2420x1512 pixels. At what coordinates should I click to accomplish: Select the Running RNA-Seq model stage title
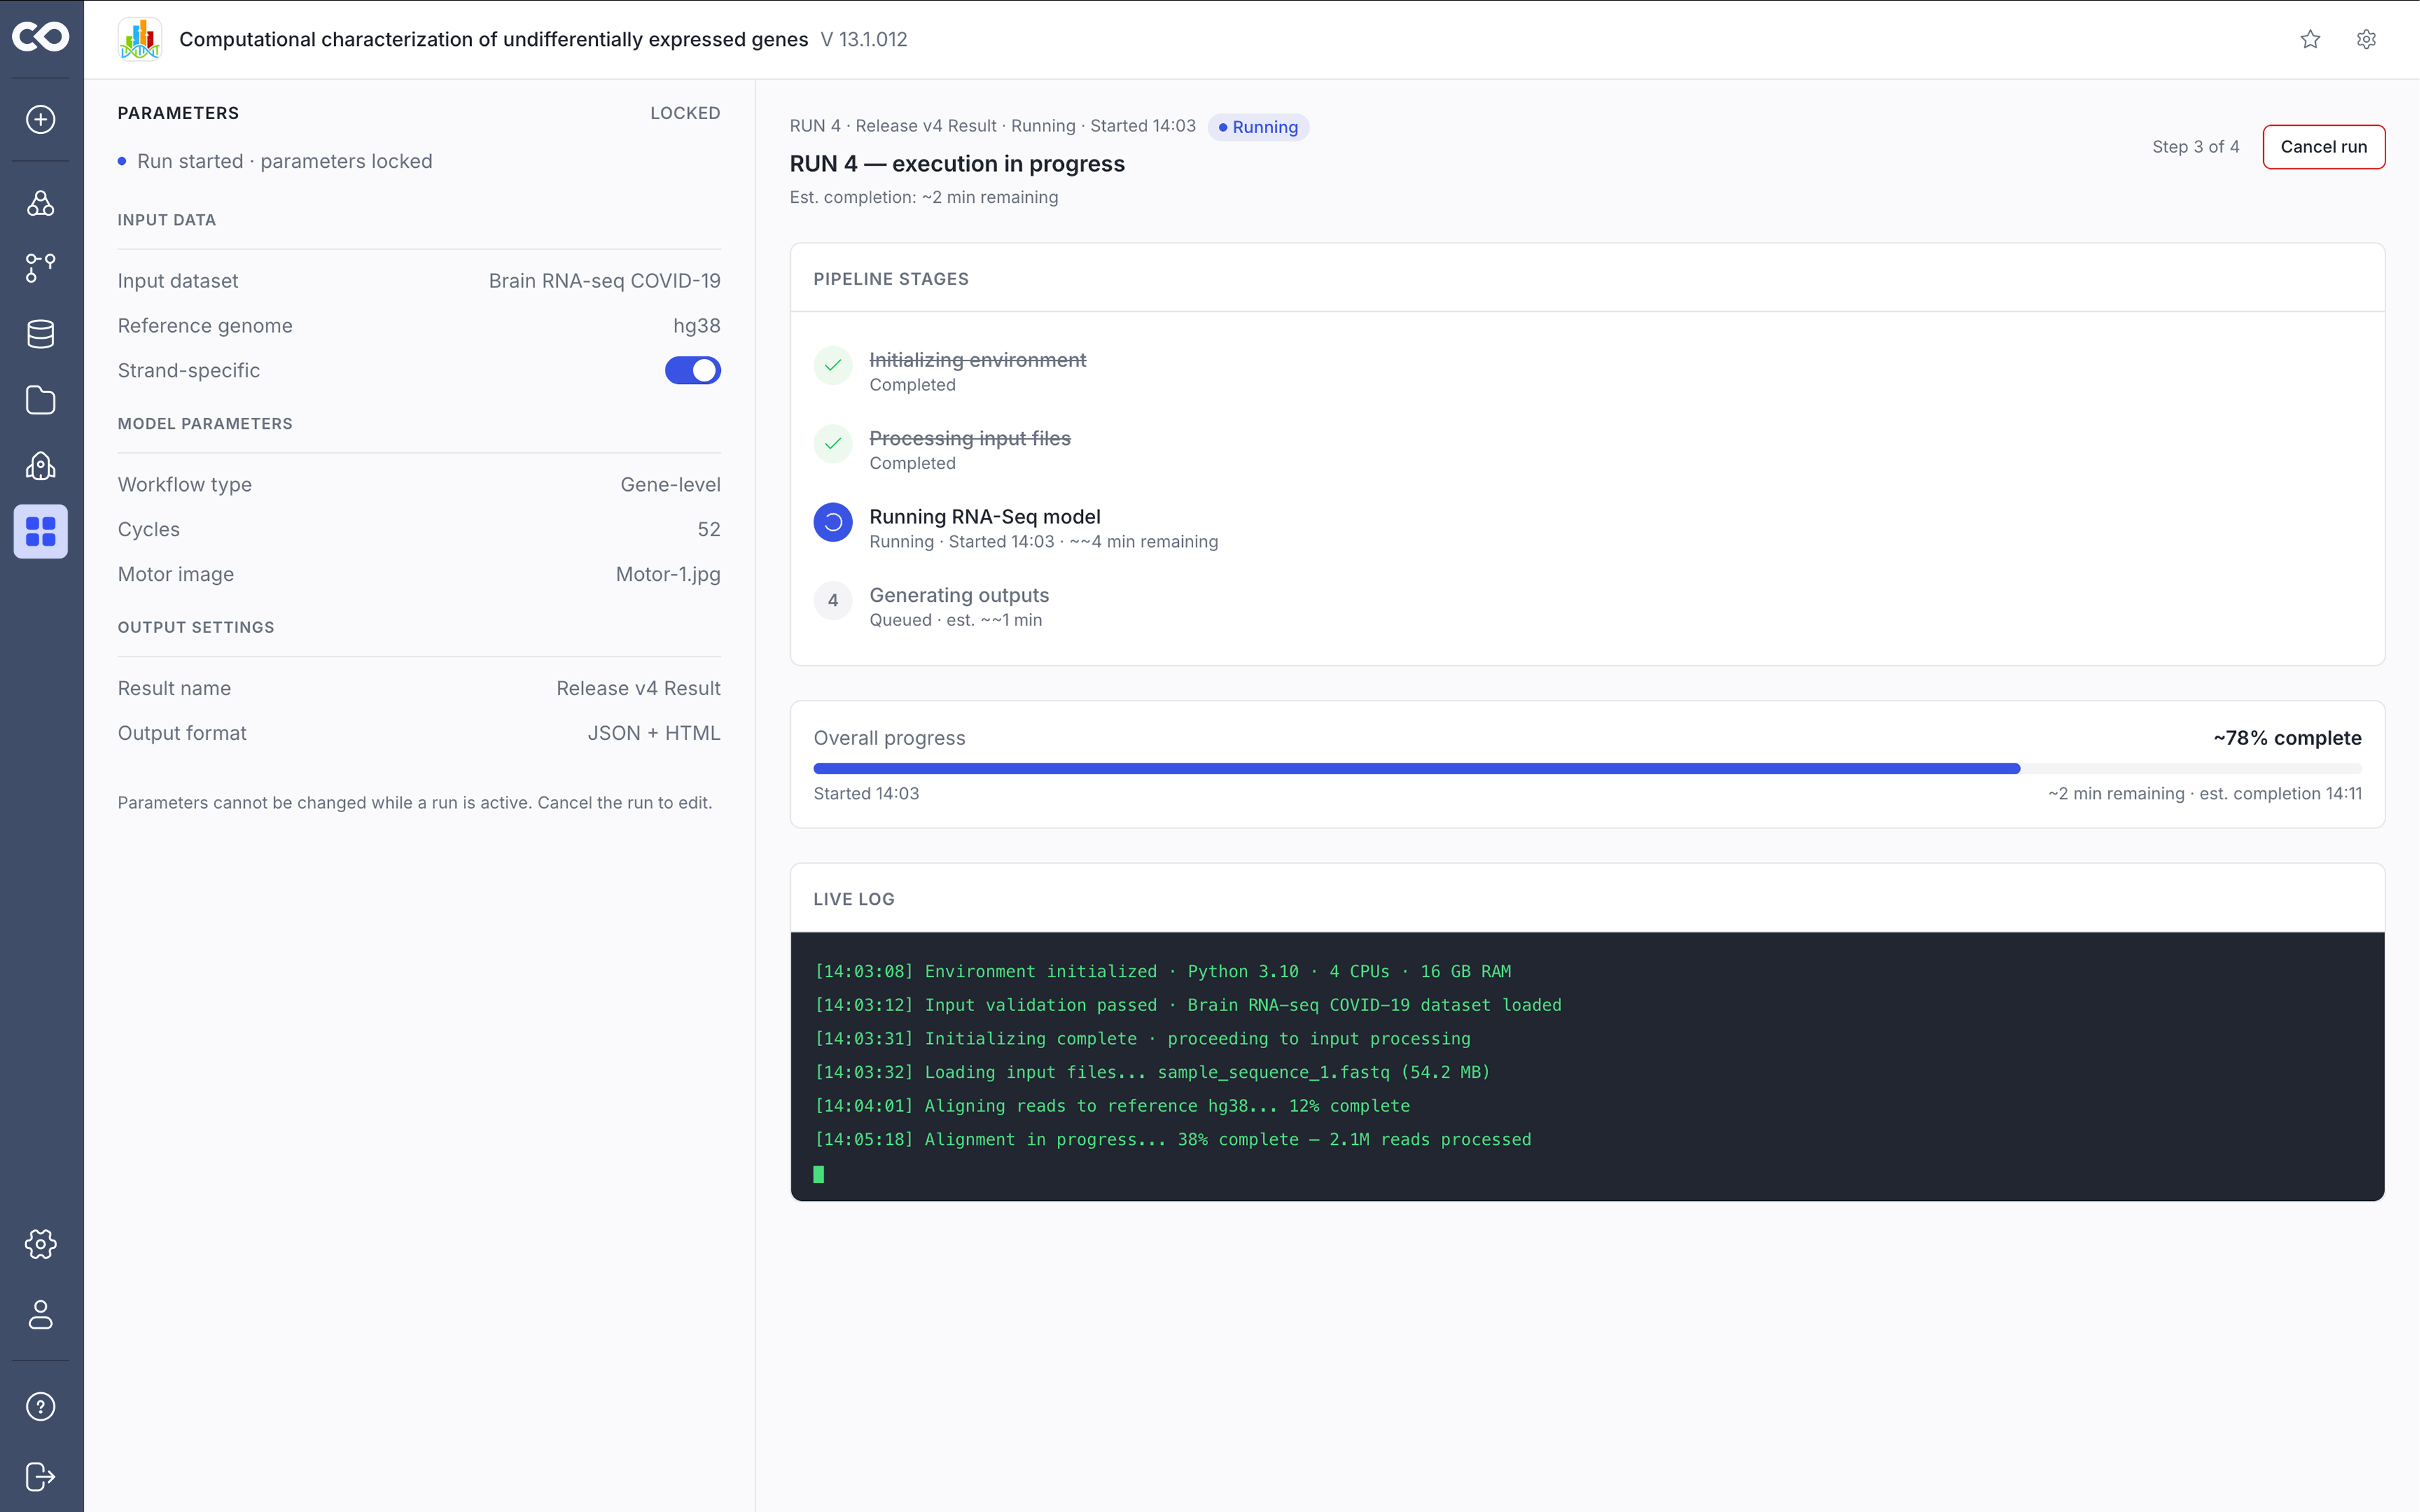click(985, 517)
